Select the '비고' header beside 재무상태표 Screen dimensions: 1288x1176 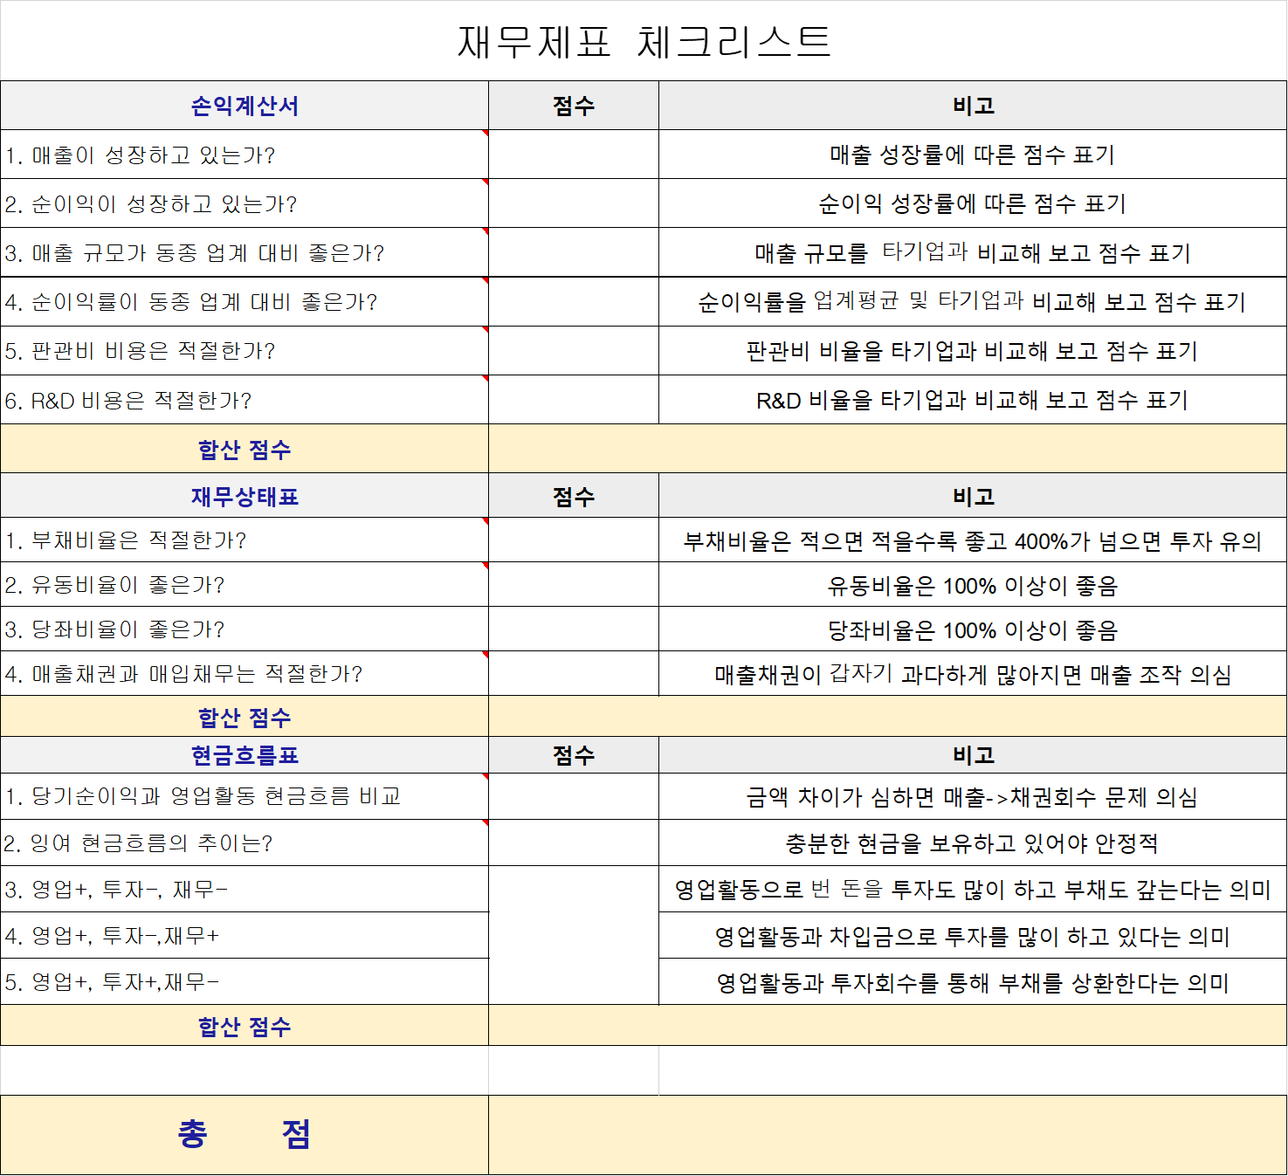973,496
